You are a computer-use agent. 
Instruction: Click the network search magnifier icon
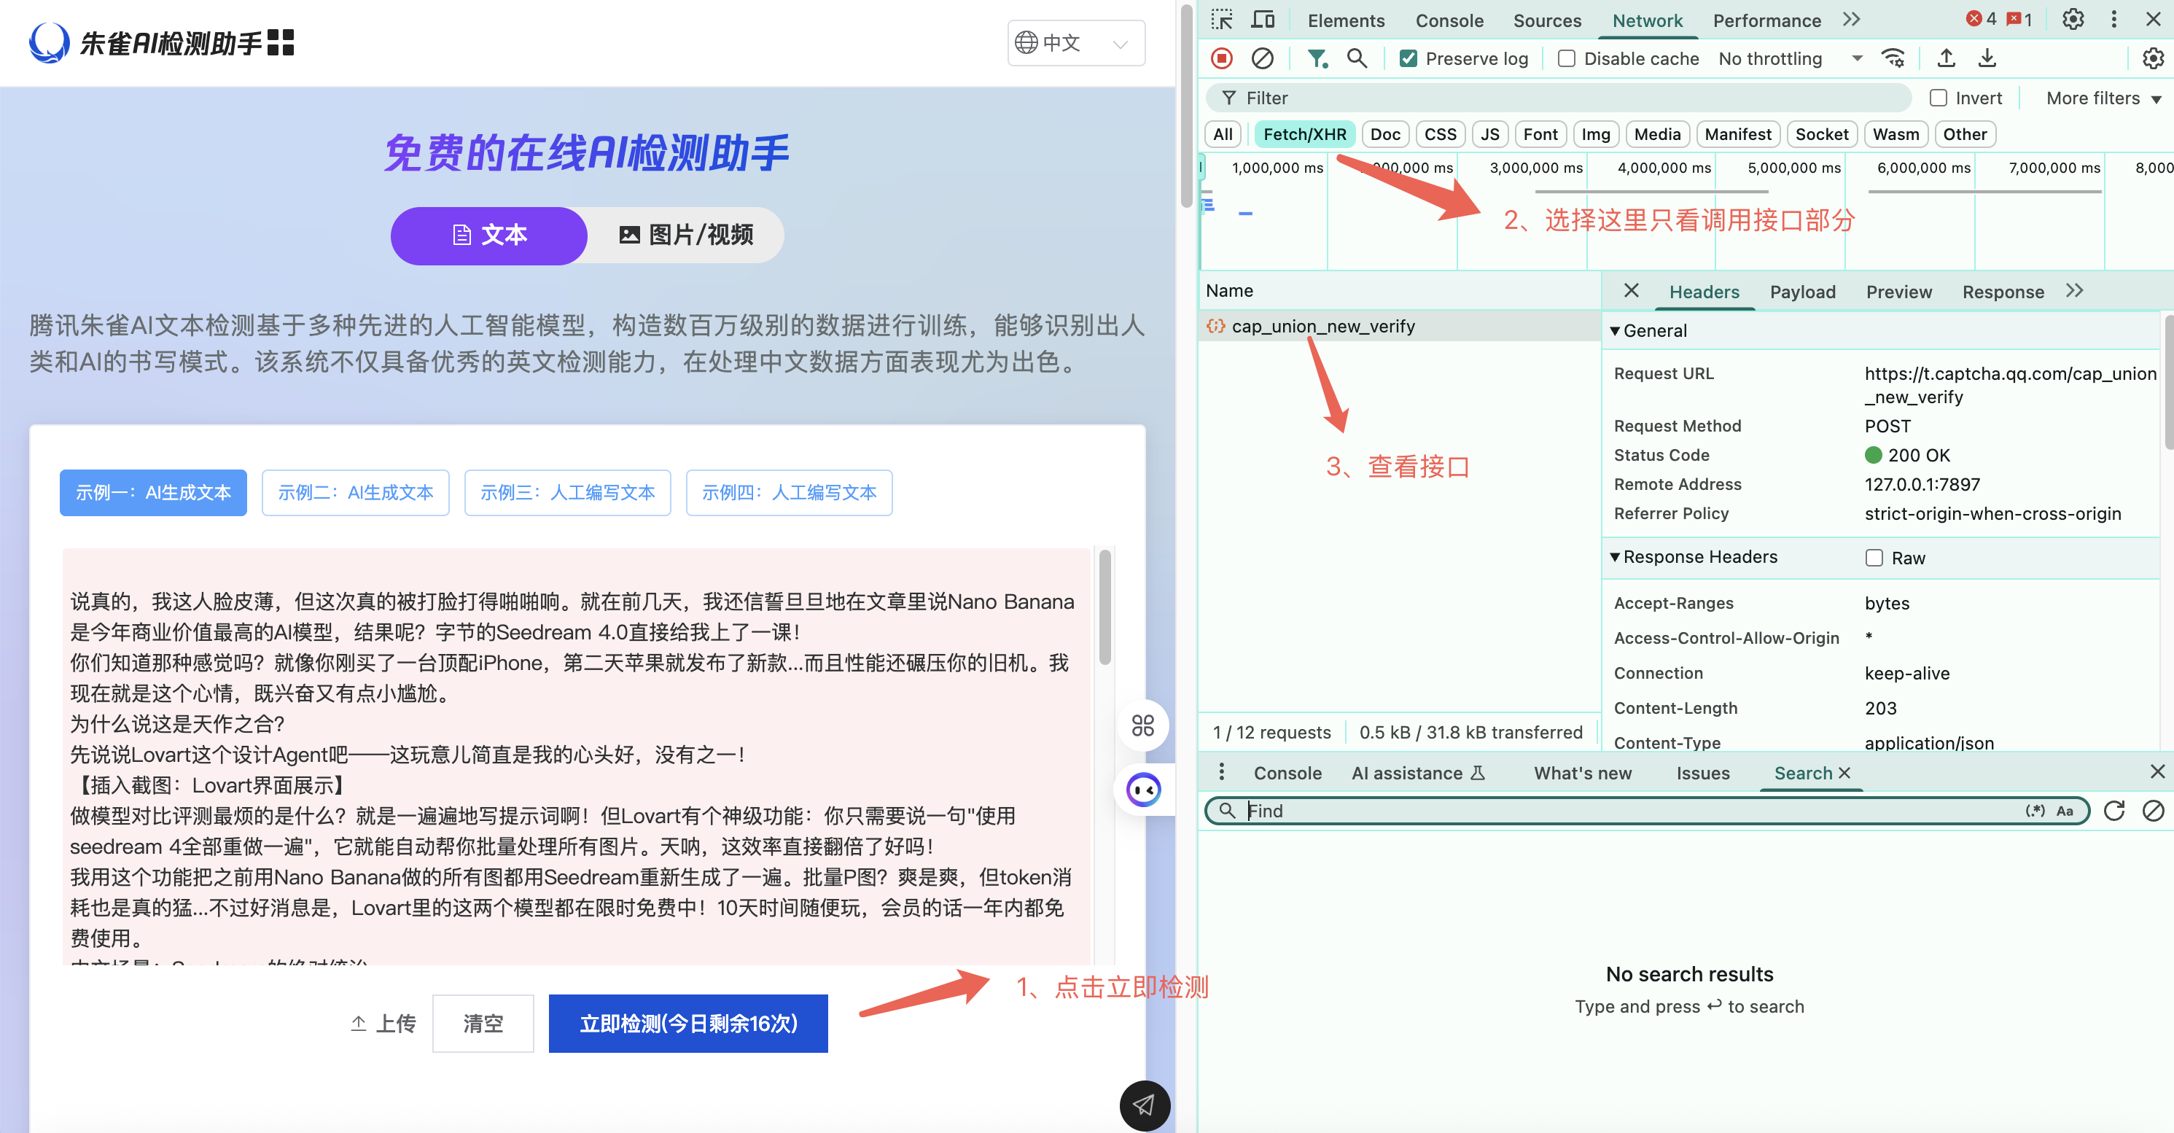click(1356, 58)
